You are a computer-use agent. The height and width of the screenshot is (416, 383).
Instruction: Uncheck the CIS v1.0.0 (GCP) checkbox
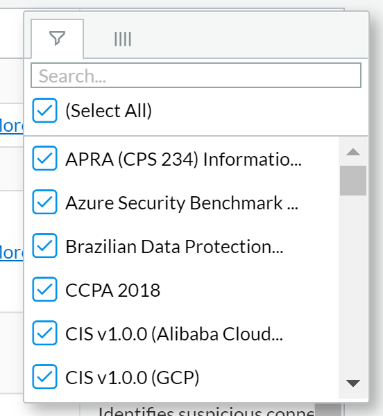pos(44,376)
